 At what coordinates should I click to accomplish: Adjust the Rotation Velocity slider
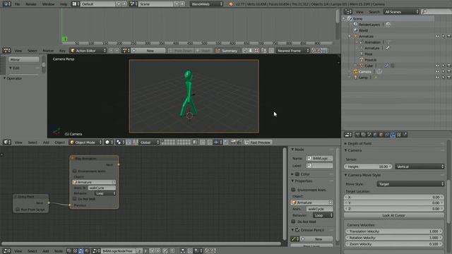(x=394, y=238)
